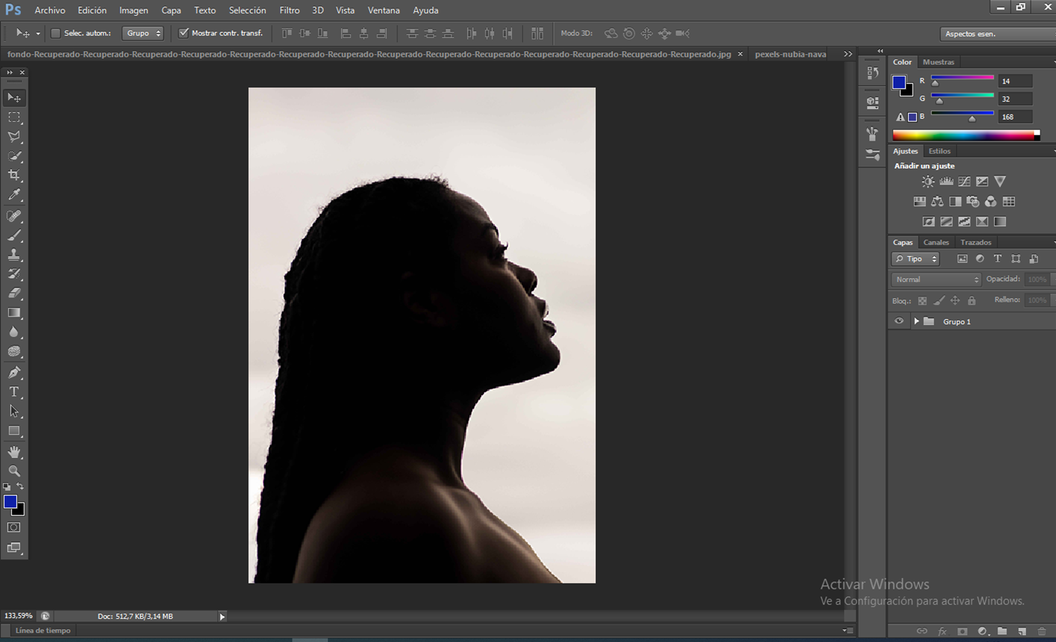
Task: Add a Brightness/Contrast adjustment
Action: pyautogui.click(x=928, y=181)
